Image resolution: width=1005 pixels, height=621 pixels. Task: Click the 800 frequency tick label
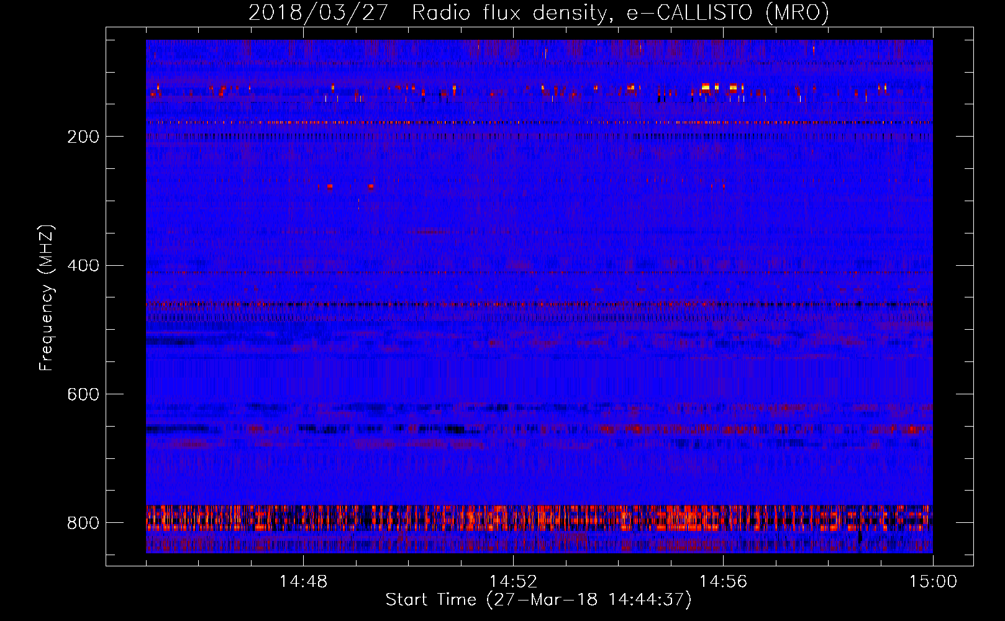(x=83, y=523)
